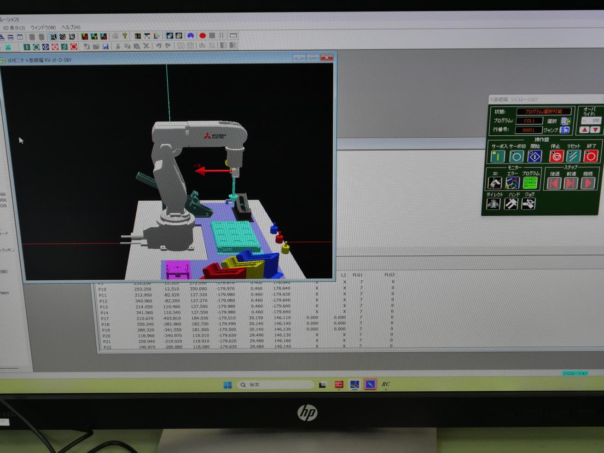Click the blue diamond start toolbar icon
This screenshot has height=453, width=604.
coord(46,47)
